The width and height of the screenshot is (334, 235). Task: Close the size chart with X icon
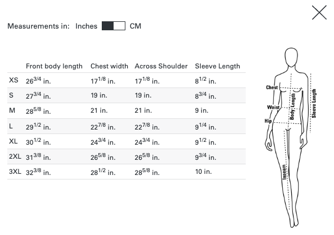point(319,13)
